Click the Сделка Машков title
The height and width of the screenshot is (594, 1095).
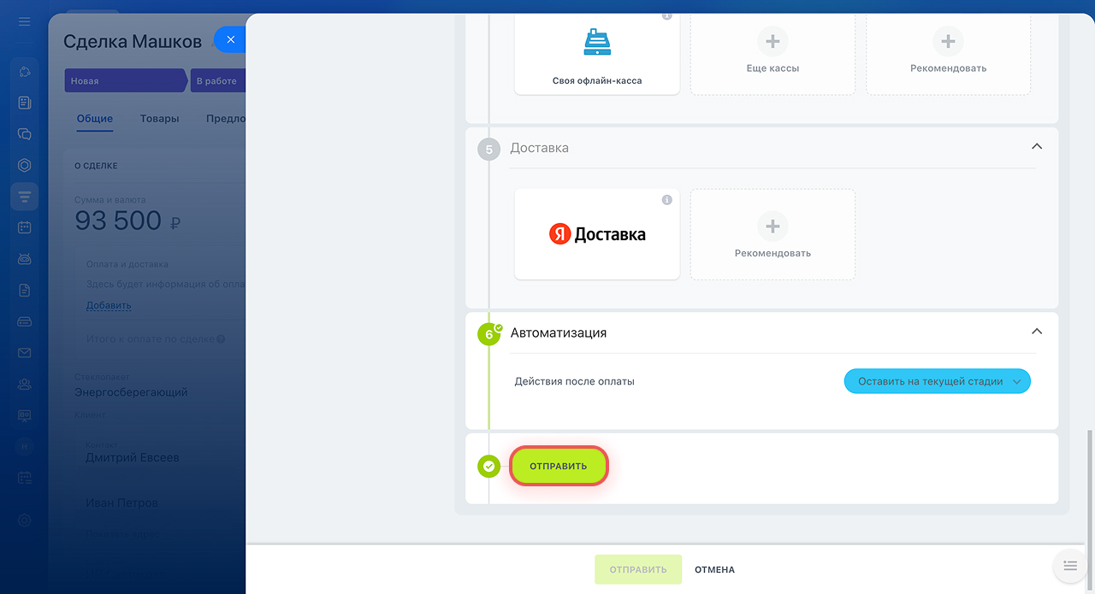coord(133,42)
